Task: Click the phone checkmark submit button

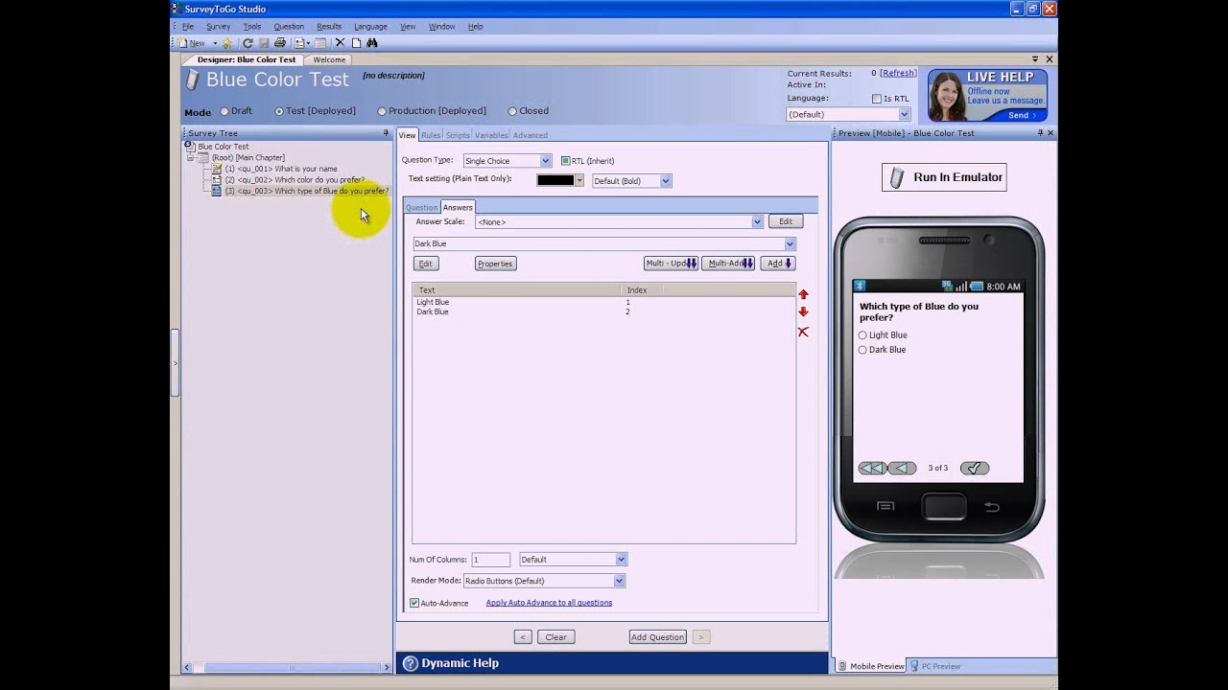Action: click(x=975, y=469)
